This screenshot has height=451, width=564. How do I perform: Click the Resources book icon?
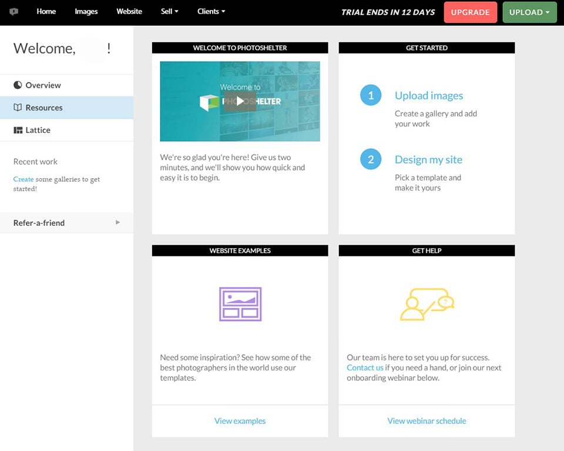pos(18,107)
